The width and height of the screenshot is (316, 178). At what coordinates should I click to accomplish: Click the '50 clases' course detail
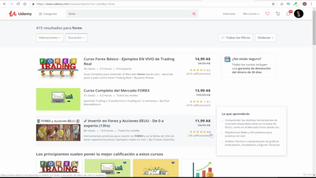(89, 69)
